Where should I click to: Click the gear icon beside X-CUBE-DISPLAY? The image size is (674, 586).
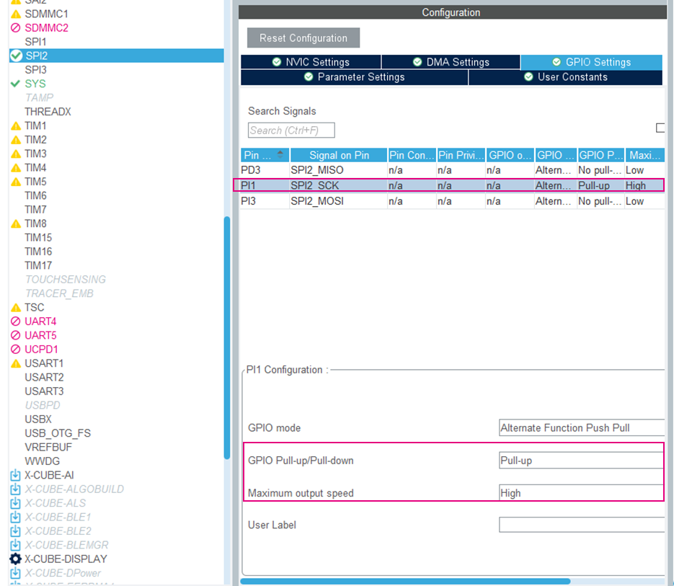pos(15,559)
